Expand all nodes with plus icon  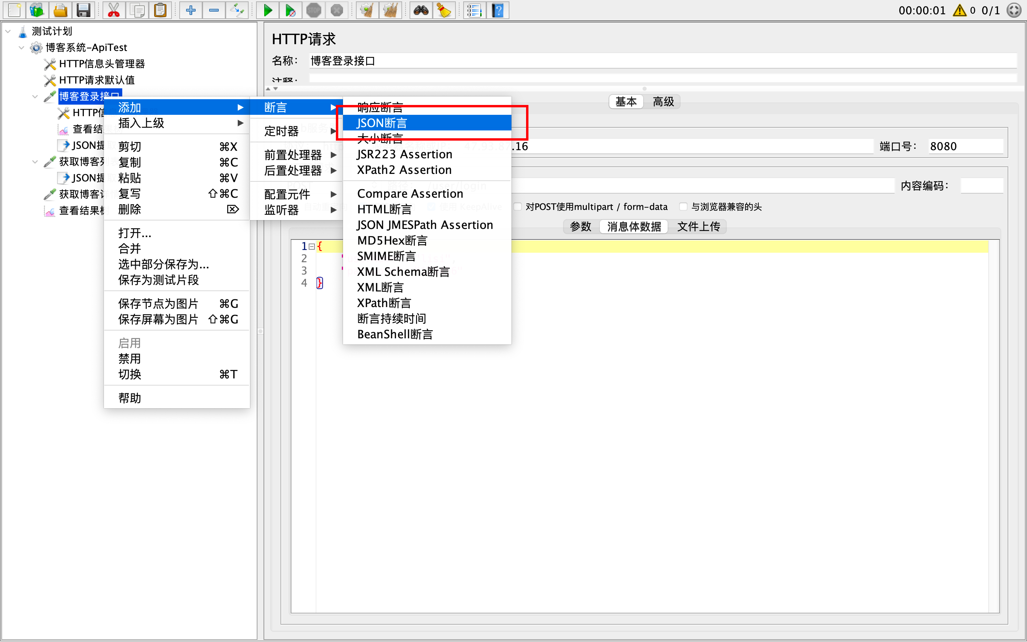click(x=191, y=10)
